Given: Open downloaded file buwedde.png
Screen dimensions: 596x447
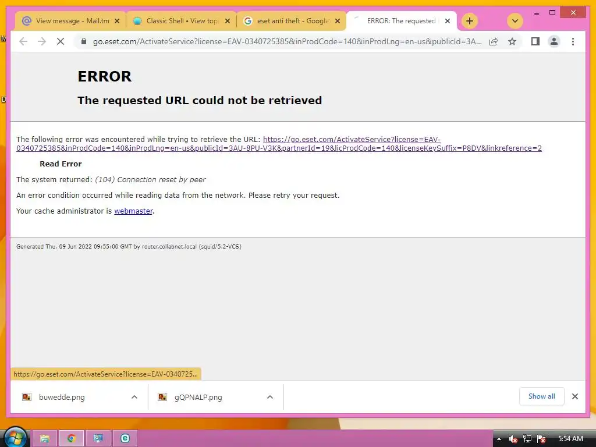Looking at the screenshot, I should click(x=62, y=397).
